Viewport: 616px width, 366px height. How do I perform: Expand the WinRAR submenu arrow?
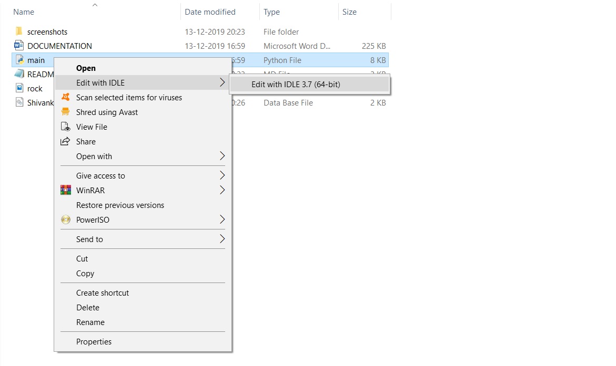click(x=222, y=190)
